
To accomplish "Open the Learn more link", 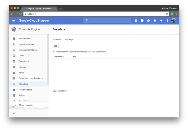I will [x=101, y=52].
